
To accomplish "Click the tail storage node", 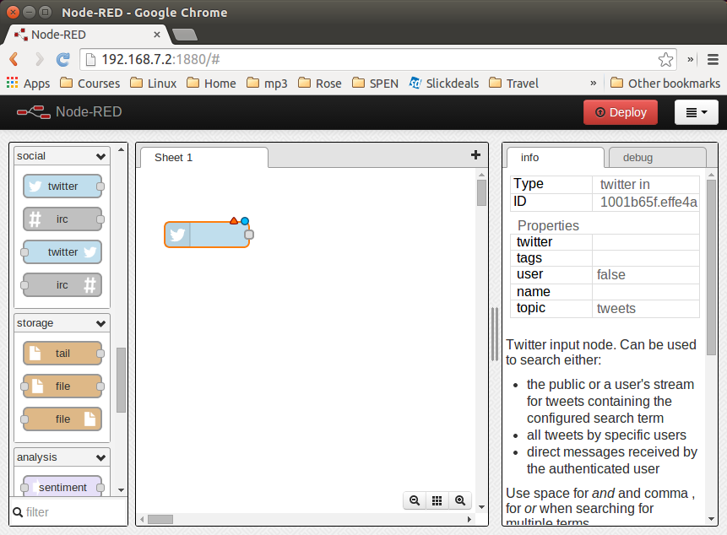I will coord(62,354).
